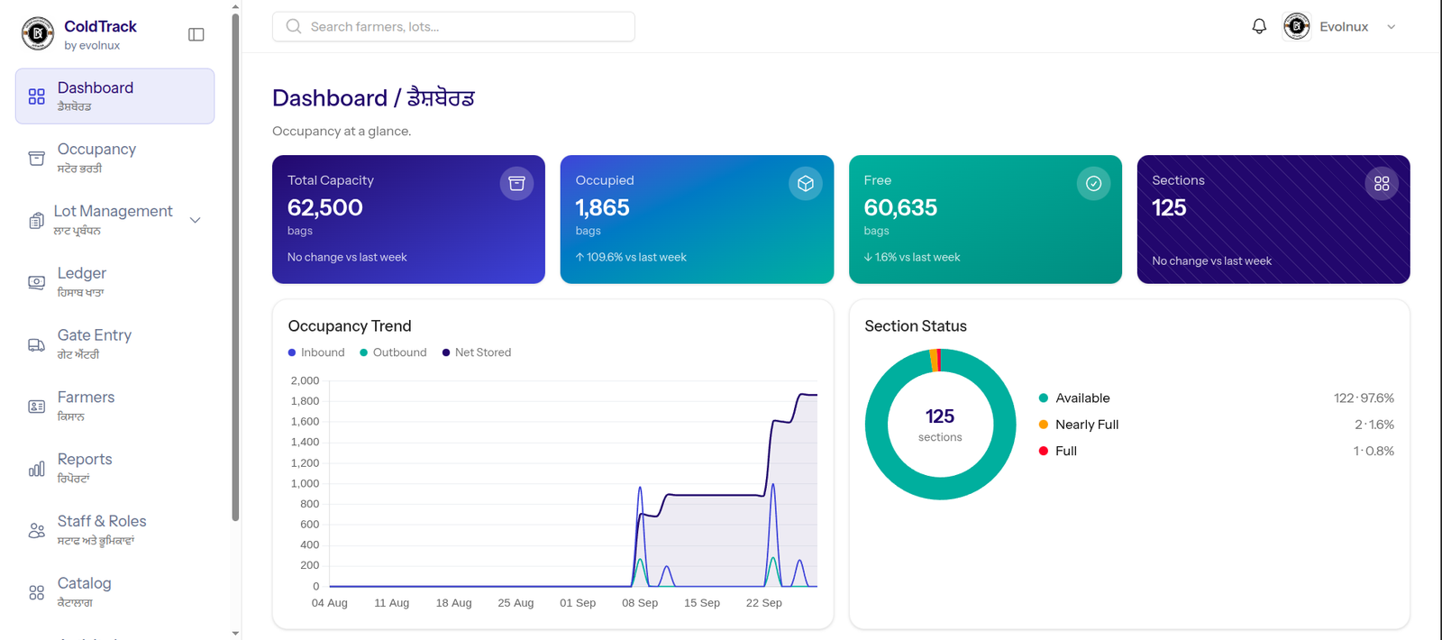Screen dimensions: 1442x640
Task: Click the sidebar scroll up arrow
Action: [235, 5]
